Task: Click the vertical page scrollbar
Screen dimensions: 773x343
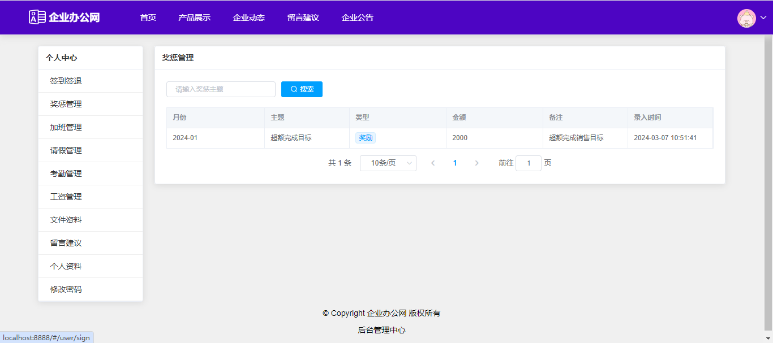Action: pyautogui.click(x=768, y=181)
